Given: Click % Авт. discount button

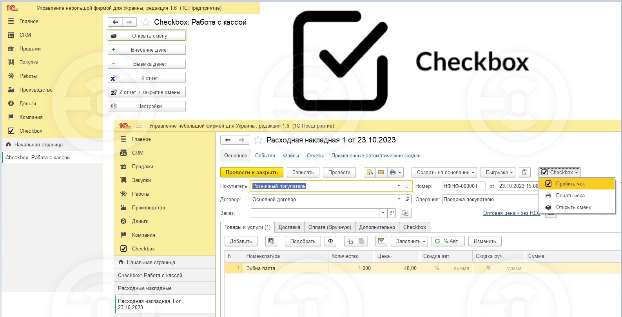Looking at the screenshot, I should pyautogui.click(x=448, y=241).
